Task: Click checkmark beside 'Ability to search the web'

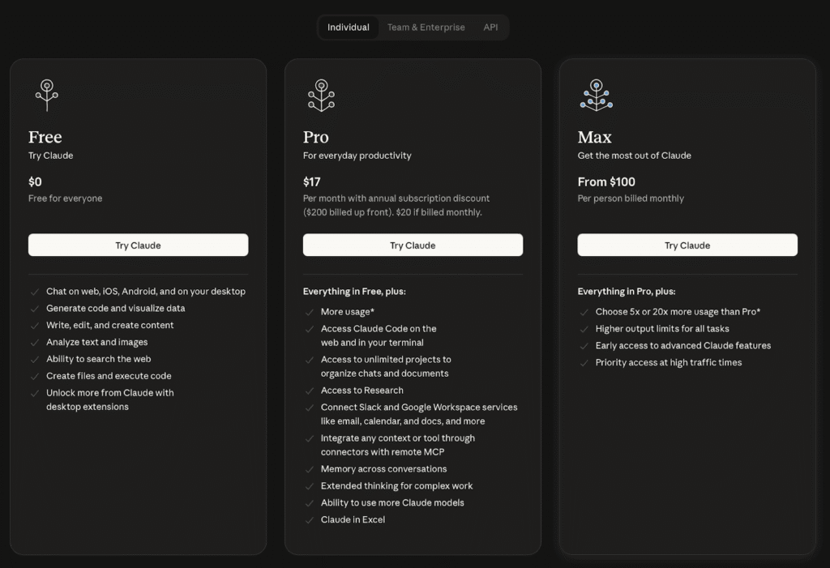Action: click(35, 359)
